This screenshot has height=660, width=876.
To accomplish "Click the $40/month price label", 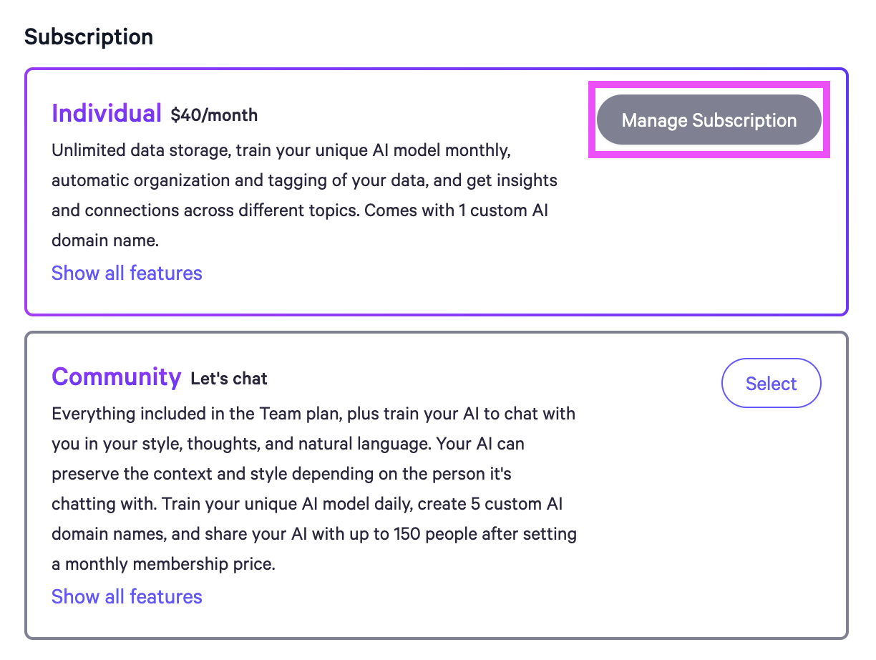I will [214, 115].
